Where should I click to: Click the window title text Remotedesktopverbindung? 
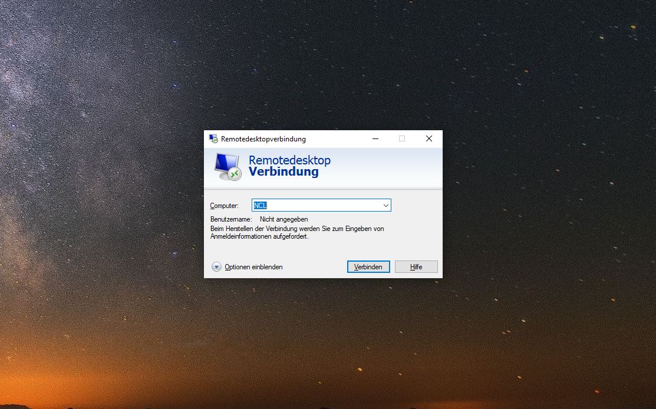pos(263,139)
